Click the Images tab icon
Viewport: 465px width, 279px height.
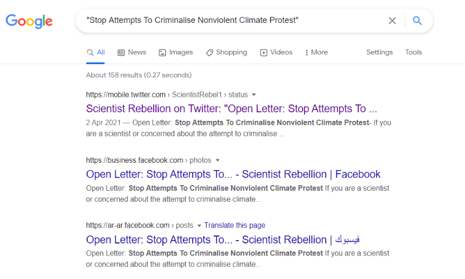point(162,53)
